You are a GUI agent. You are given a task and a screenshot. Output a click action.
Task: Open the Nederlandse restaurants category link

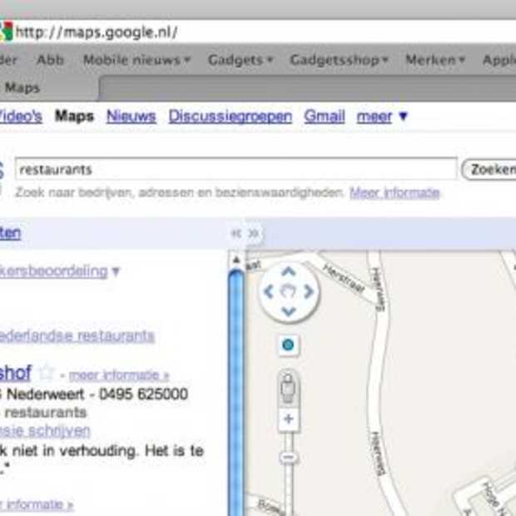(77, 335)
